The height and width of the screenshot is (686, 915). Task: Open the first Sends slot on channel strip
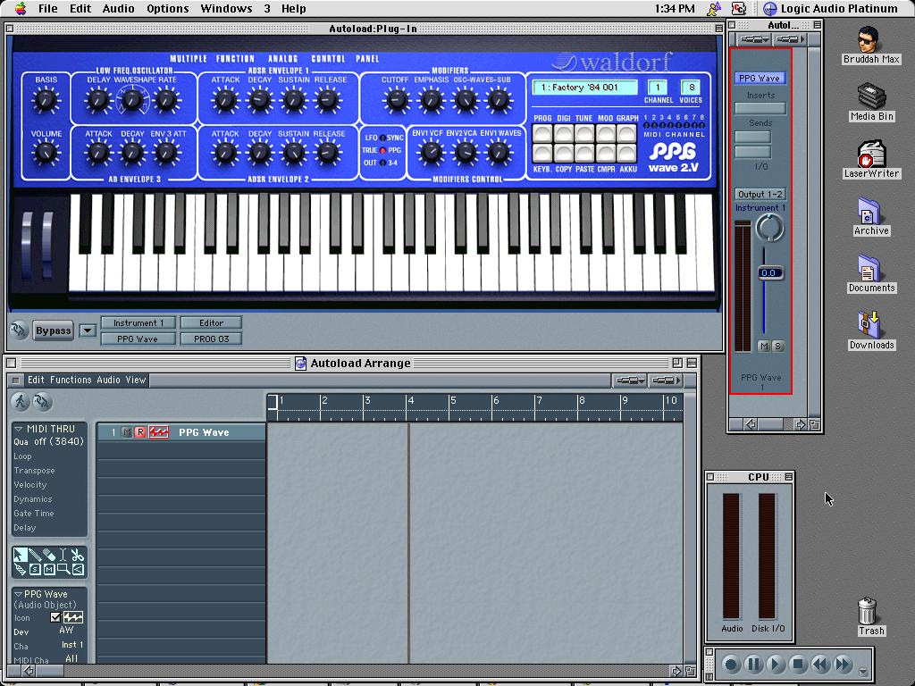pos(752,137)
